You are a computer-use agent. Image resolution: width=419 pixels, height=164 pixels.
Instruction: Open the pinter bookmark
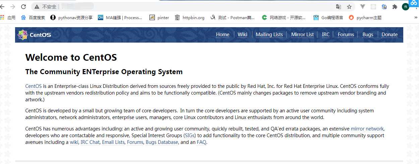click(159, 17)
